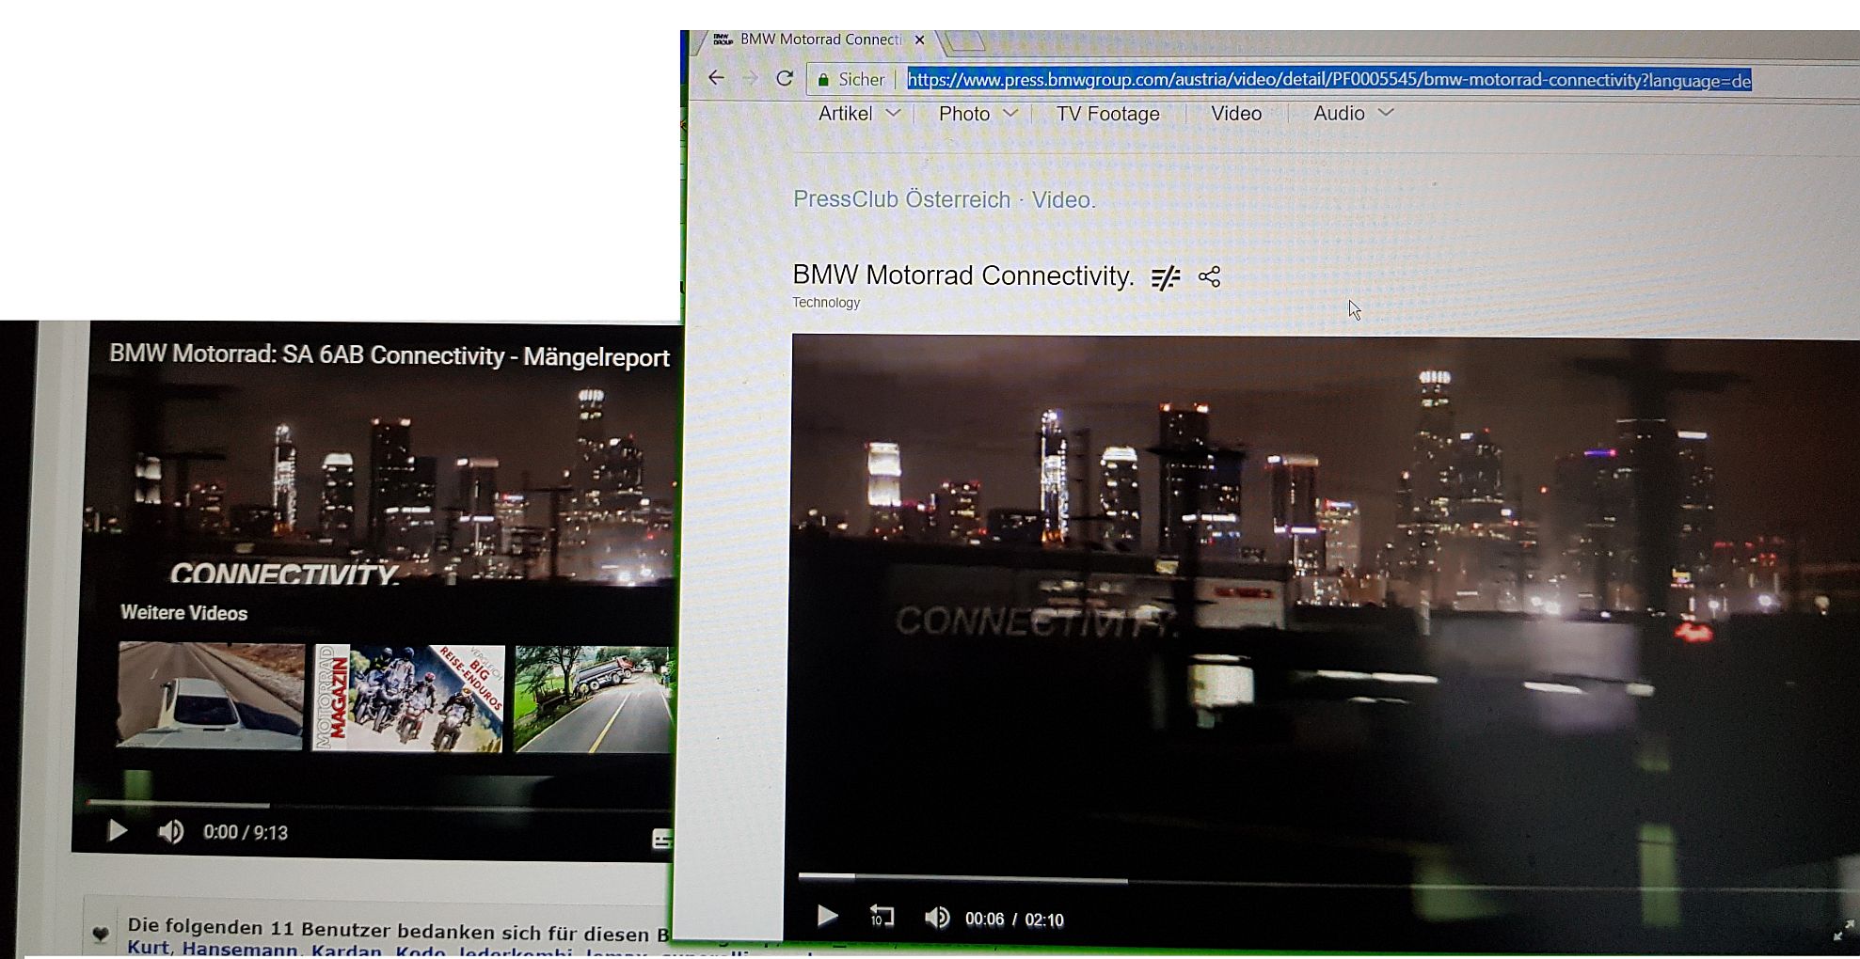Open the Audio dropdown menu
Image resolution: width=1860 pixels, height=959 pixels.
coord(1353,113)
